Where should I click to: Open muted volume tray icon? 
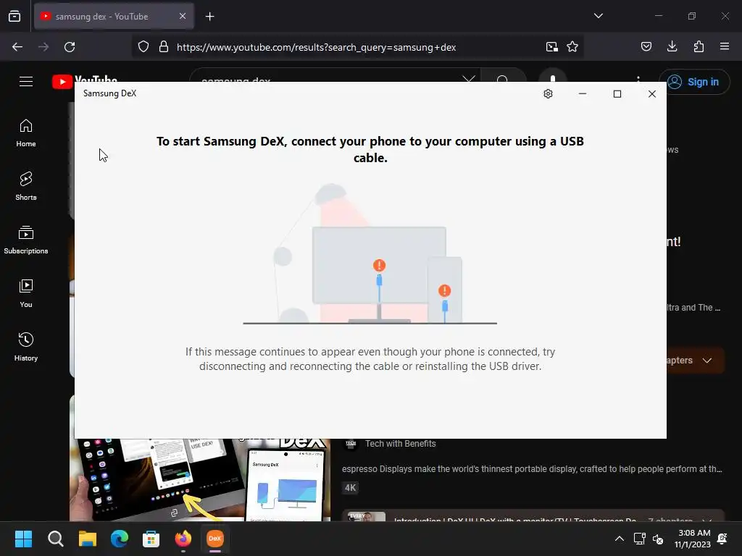tap(658, 539)
